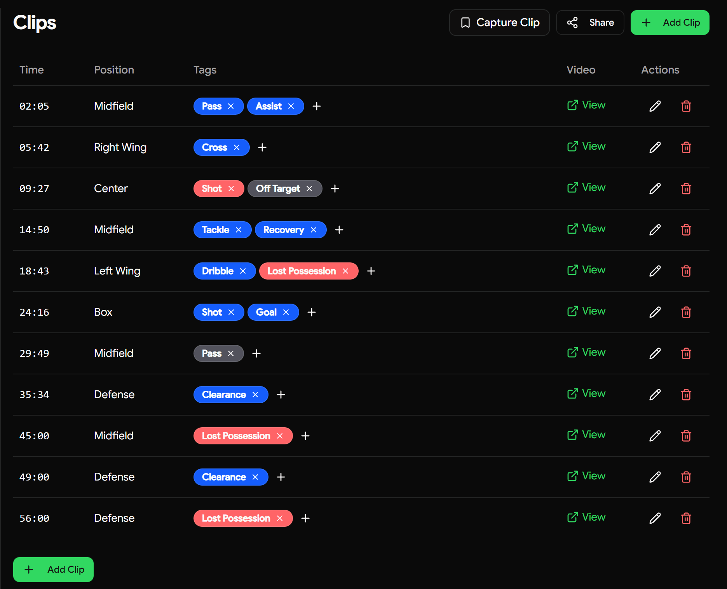Add a tag to the 45:00 Lost Possession clip
Screen dimensions: 727x589
305,436
